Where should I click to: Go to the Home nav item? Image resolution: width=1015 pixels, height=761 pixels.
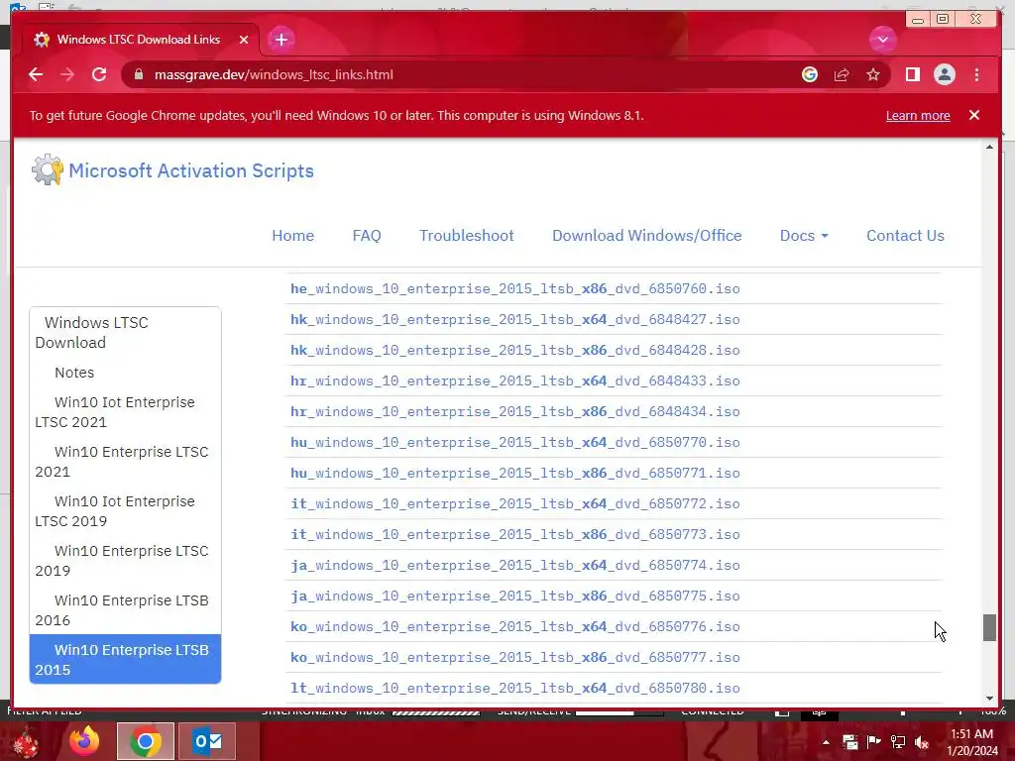pos(293,236)
